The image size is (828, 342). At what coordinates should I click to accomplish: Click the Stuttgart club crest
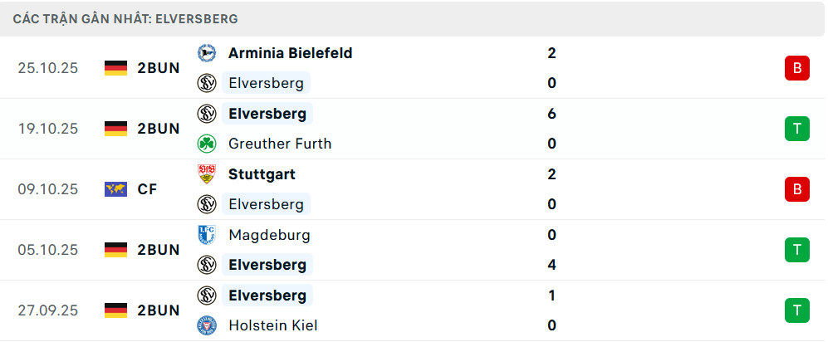coord(207,174)
